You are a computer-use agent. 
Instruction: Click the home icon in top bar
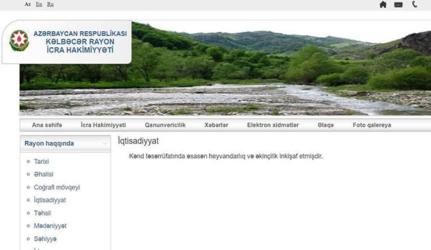click(x=383, y=5)
